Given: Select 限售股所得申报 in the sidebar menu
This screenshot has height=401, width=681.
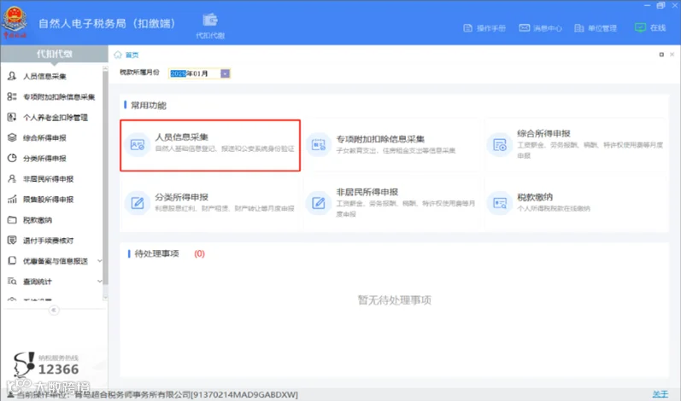Looking at the screenshot, I should tap(48, 200).
